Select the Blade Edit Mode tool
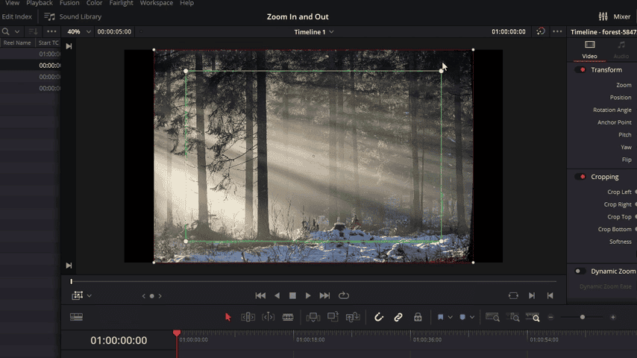The image size is (637, 358). click(x=288, y=317)
